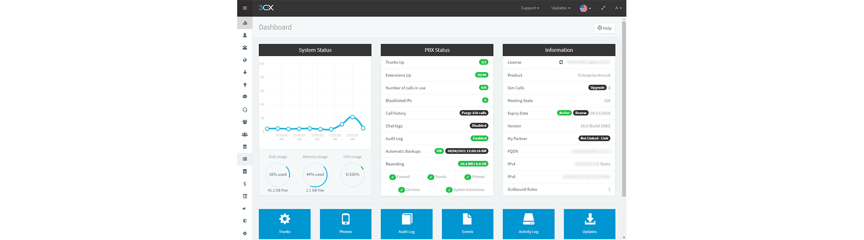Click the Renew license button
The image size is (864, 240).
coord(581,113)
